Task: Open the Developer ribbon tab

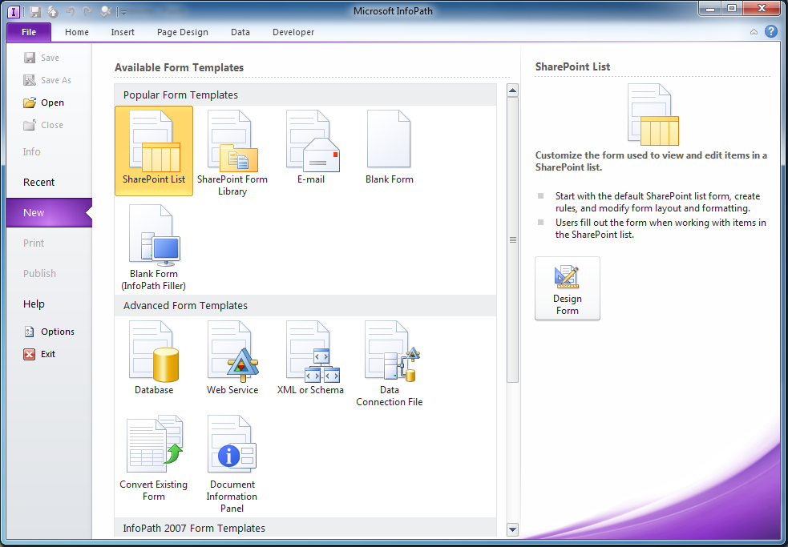Action: tap(293, 32)
